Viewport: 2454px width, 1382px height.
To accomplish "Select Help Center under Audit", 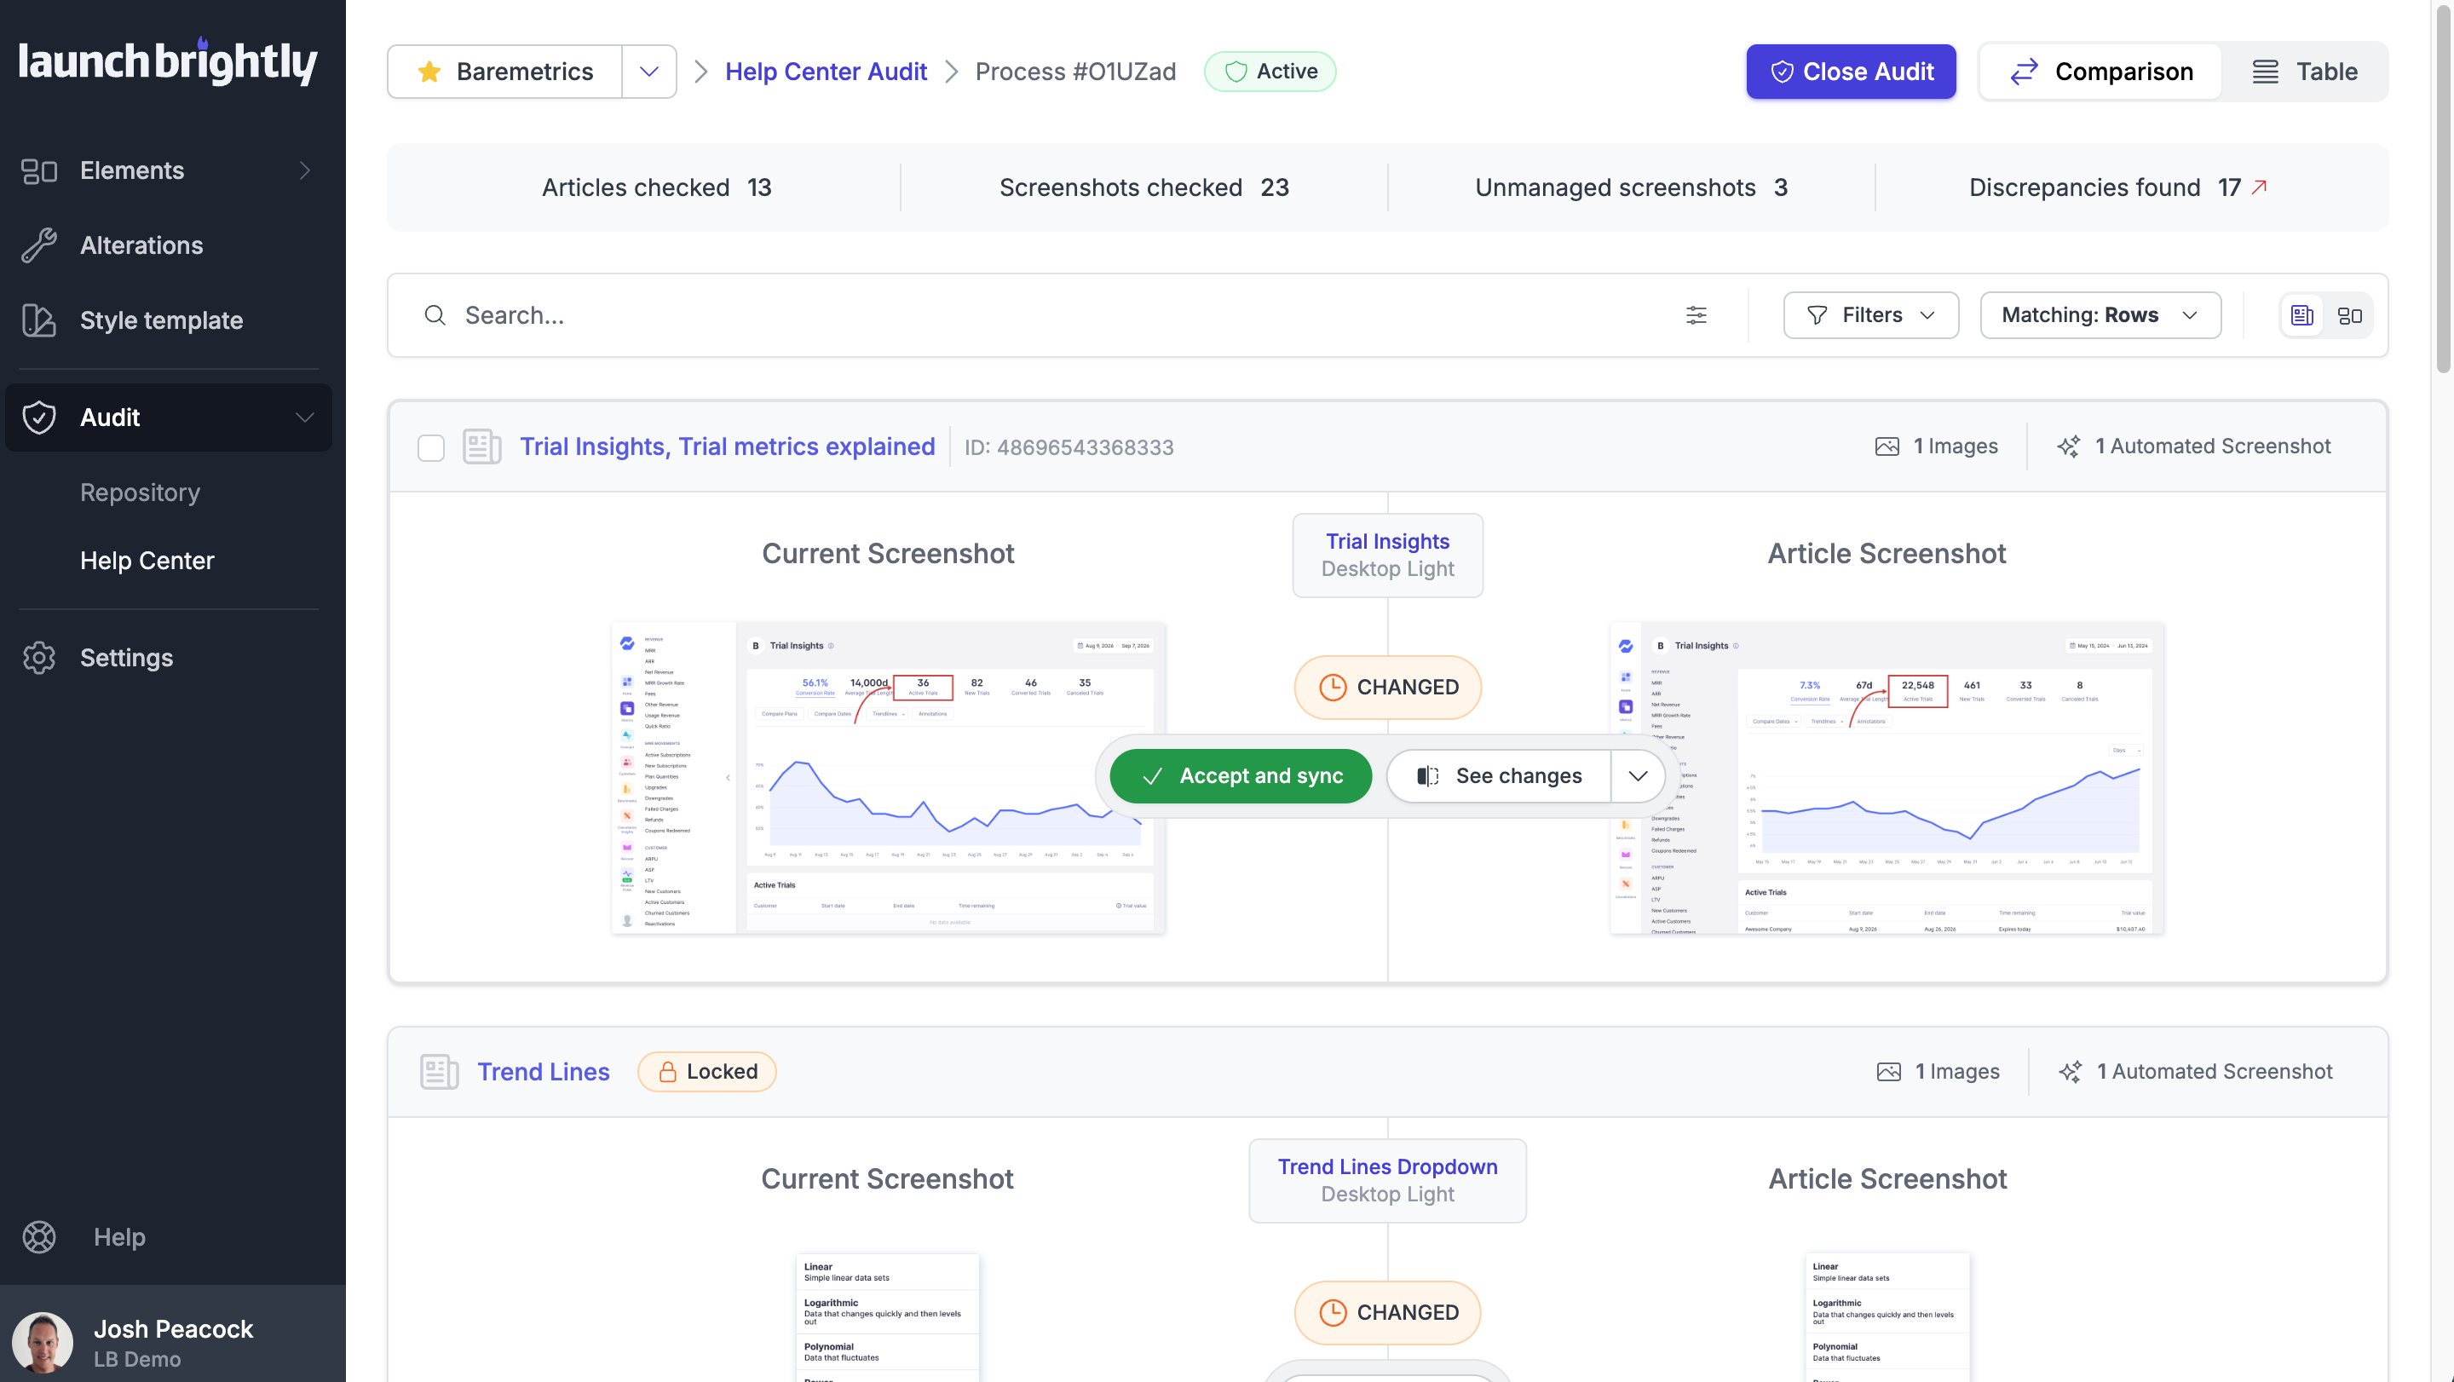I will point(147,560).
